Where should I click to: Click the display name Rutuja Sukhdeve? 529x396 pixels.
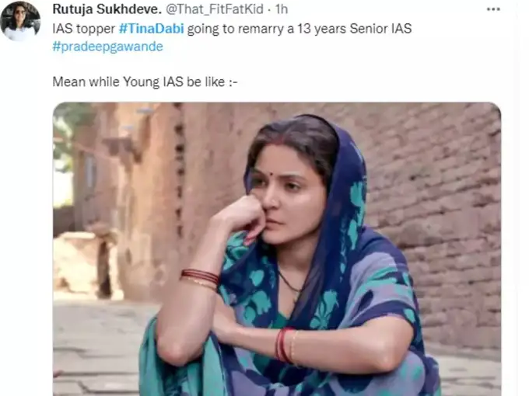click(x=107, y=9)
